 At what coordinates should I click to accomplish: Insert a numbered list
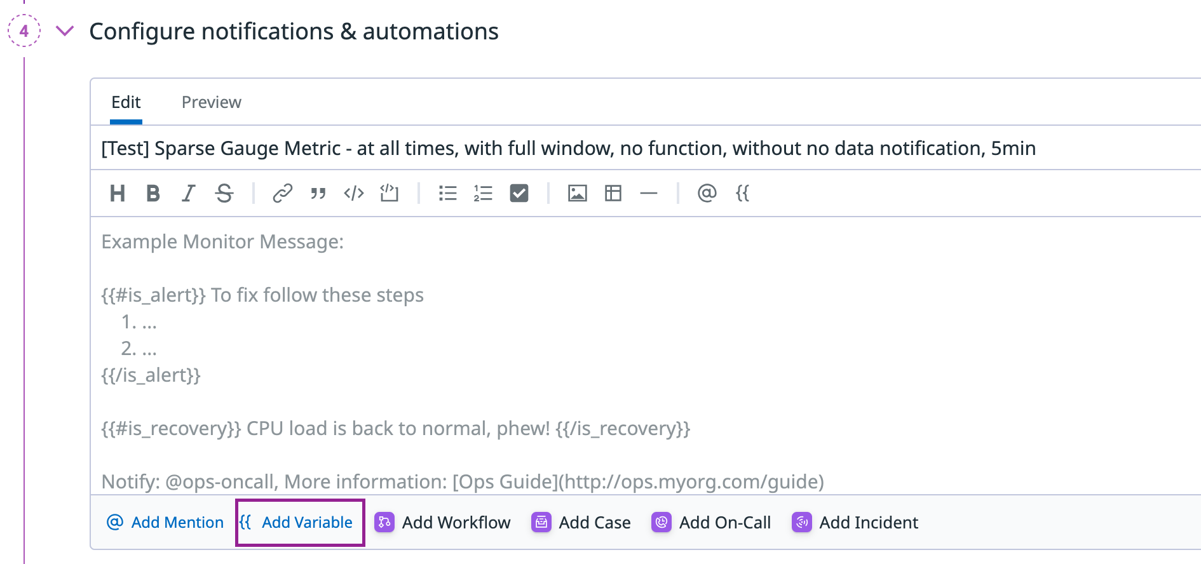click(483, 193)
